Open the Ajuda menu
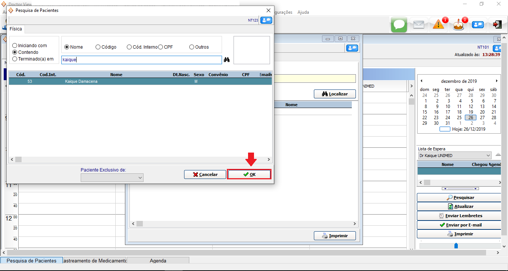This screenshot has height=271, width=508. point(303,12)
